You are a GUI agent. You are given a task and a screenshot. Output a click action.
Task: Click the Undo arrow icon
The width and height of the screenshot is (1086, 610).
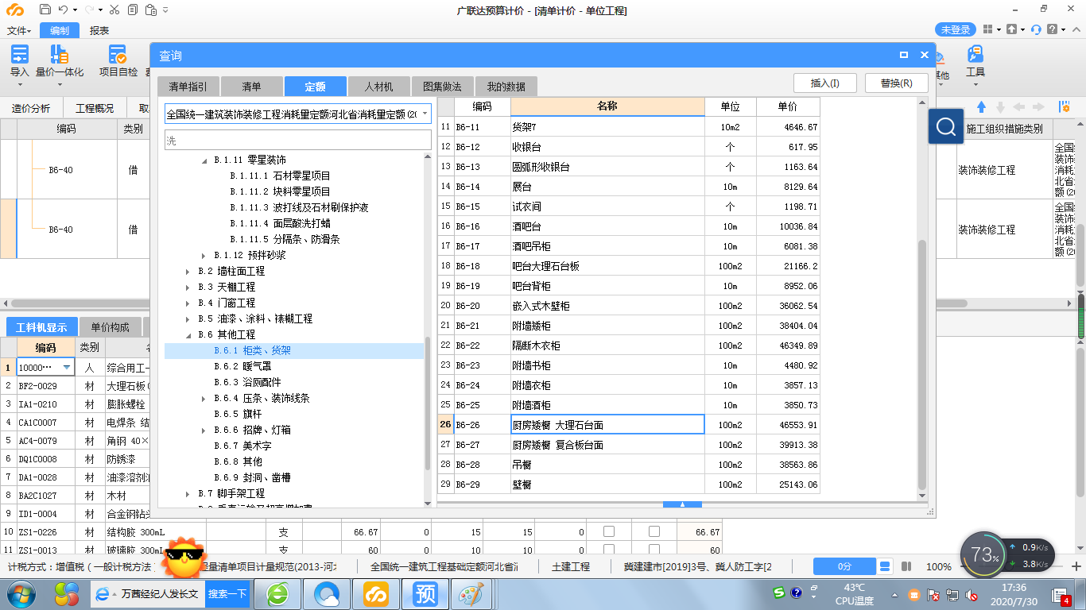coord(64,10)
